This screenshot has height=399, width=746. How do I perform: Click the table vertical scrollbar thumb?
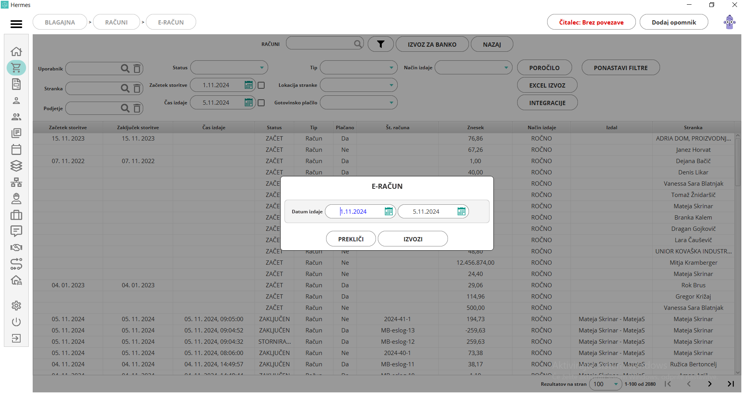[x=737, y=162]
